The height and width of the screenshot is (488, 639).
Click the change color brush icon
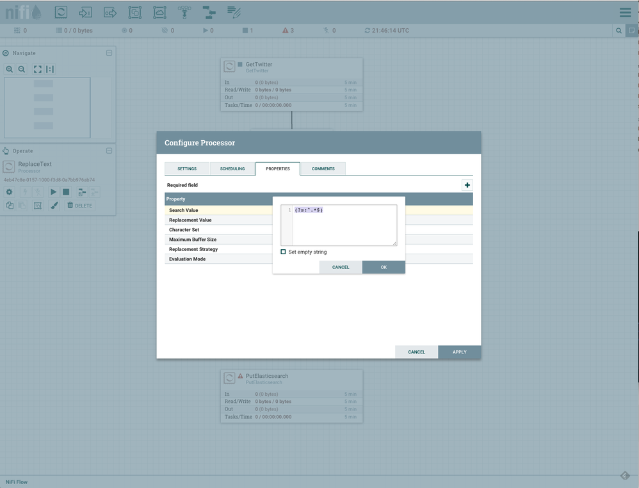pyautogui.click(x=54, y=206)
